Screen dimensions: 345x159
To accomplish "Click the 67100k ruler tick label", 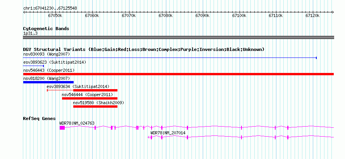I will (x=239, y=15).
